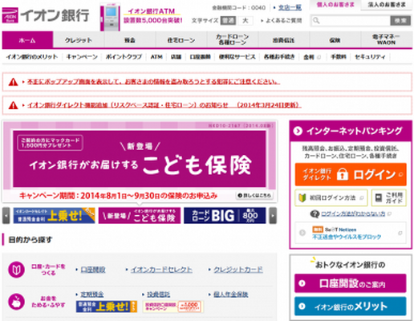Select the カードローン BIG carousel thumbnail

pos(225,215)
